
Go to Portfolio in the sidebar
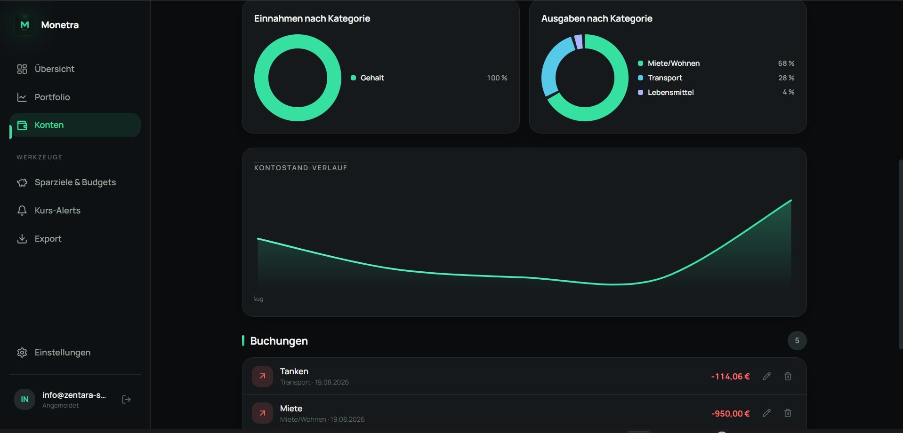click(75, 97)
